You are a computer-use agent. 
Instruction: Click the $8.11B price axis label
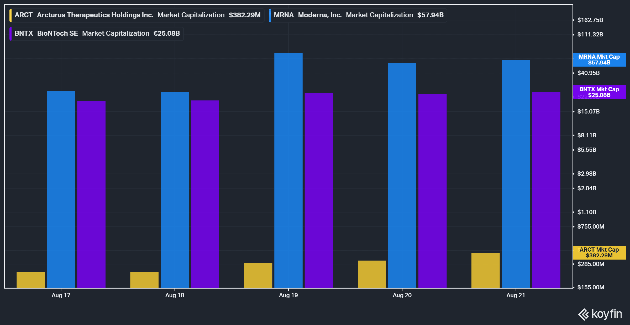click(x=587, y=135)
